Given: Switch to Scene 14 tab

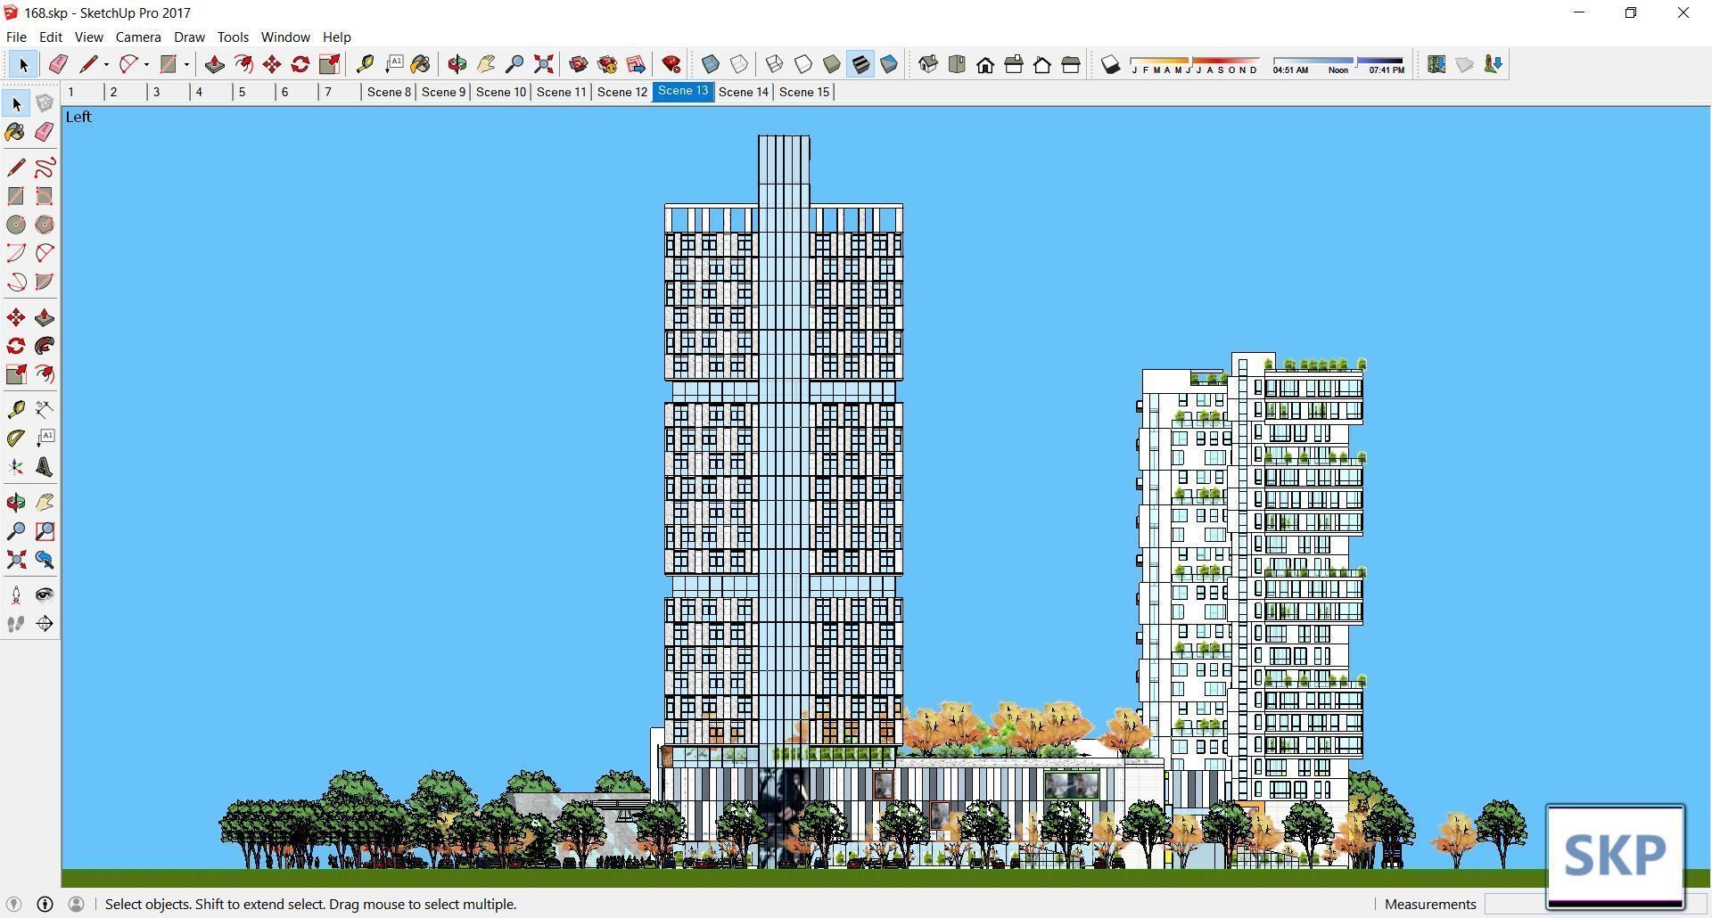Looking at the screenshot, I should [744, 92].
